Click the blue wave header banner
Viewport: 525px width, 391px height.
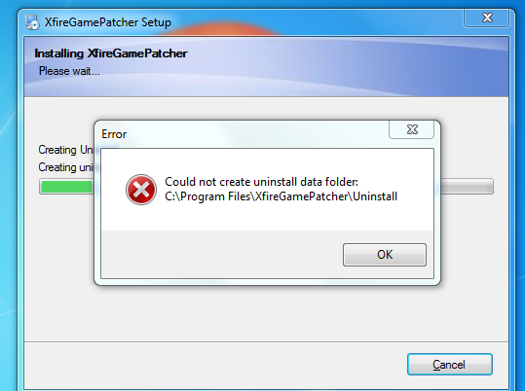coord(335,67)
